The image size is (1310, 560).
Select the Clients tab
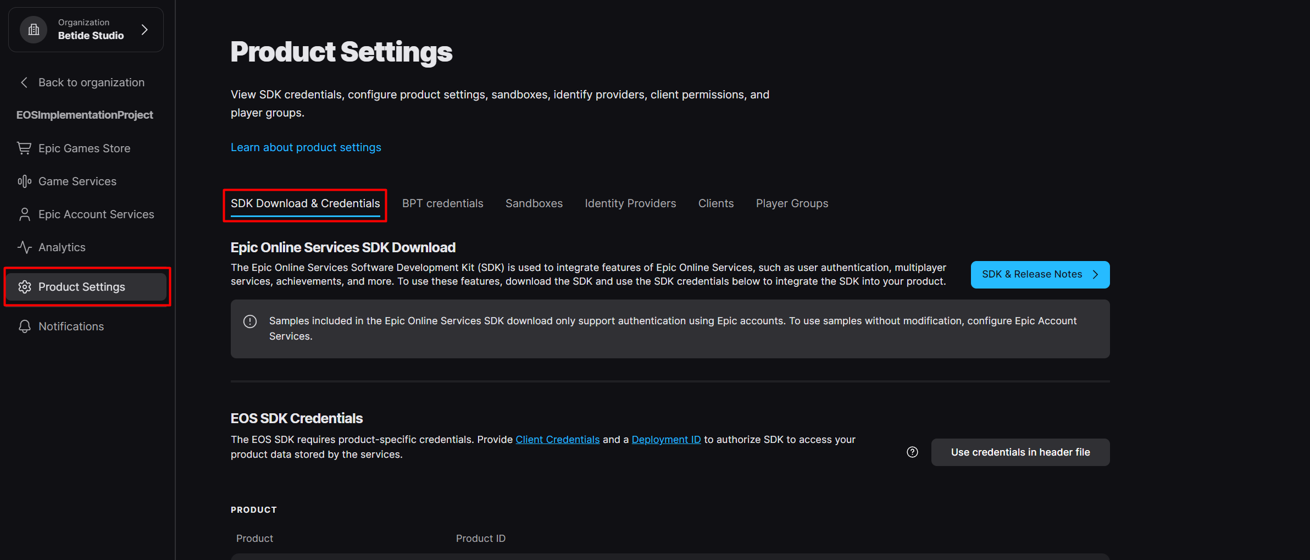click(x=715, y=203)
